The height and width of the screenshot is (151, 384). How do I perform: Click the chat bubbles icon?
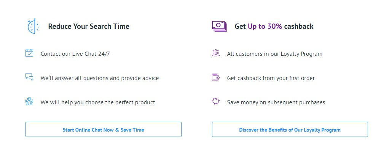pyautogui.click(x=29, y=77)
